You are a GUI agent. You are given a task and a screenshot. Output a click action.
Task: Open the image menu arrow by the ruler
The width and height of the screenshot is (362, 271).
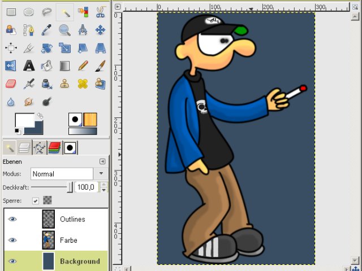coord(118,7)
